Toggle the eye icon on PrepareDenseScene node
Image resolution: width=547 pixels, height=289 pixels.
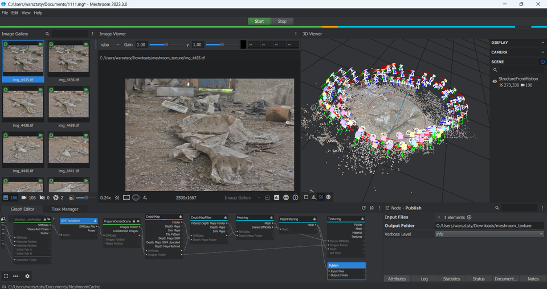(138, 221)
